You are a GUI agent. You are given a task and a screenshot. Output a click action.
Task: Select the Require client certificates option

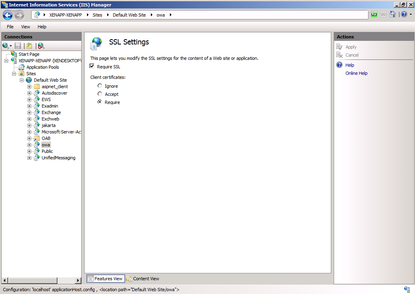(100, 102)
